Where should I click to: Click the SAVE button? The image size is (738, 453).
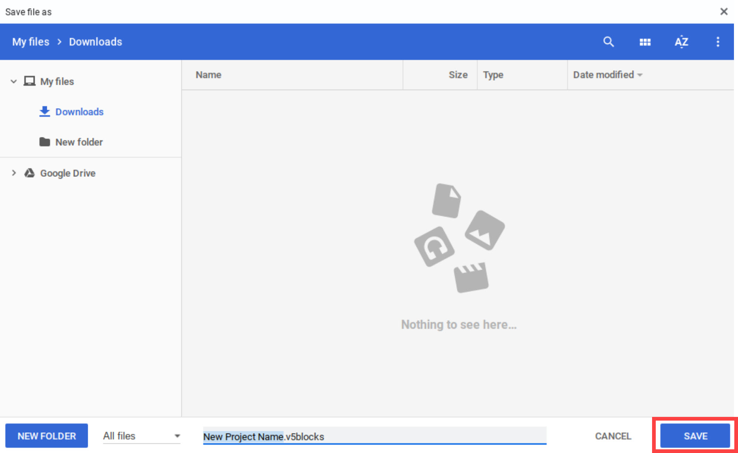click(x=695, y=436)
